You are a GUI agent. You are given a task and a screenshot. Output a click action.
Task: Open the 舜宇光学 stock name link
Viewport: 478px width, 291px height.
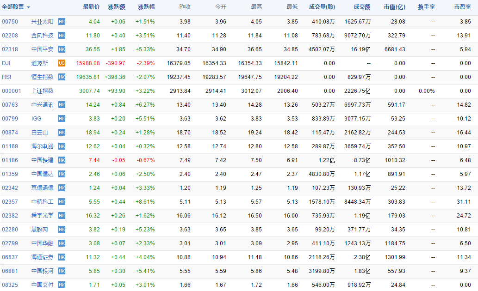[x=43, y=216]
